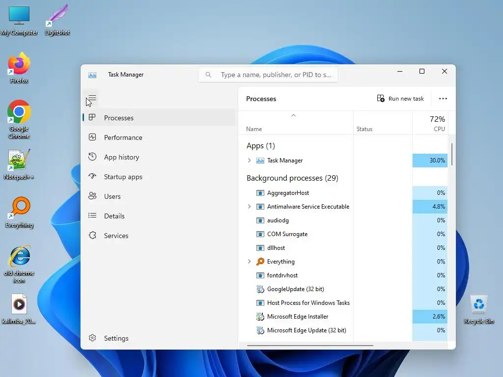Open the Recycle Bin

[x=478, y=310]
